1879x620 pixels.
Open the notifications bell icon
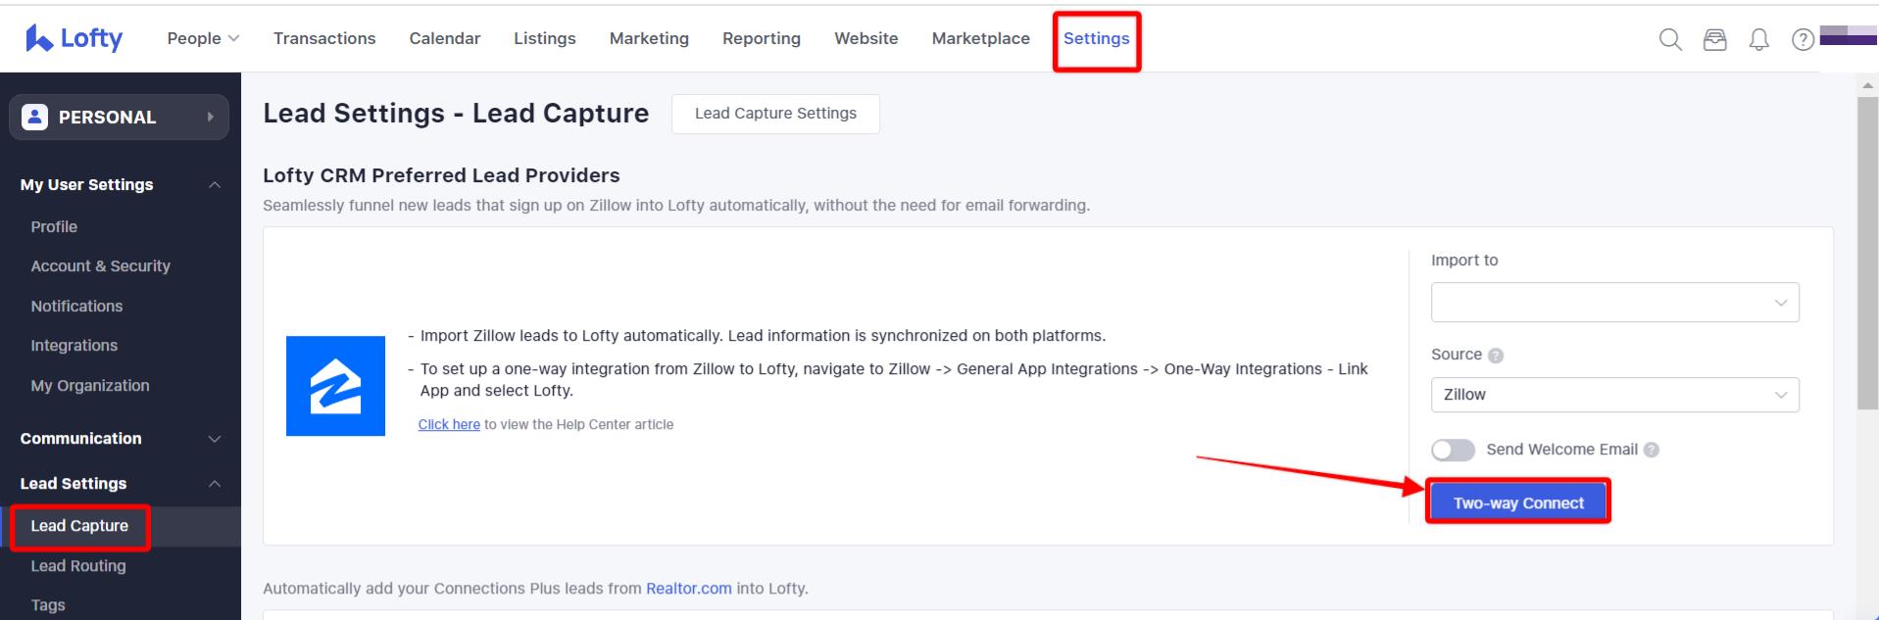point(1759,39)
